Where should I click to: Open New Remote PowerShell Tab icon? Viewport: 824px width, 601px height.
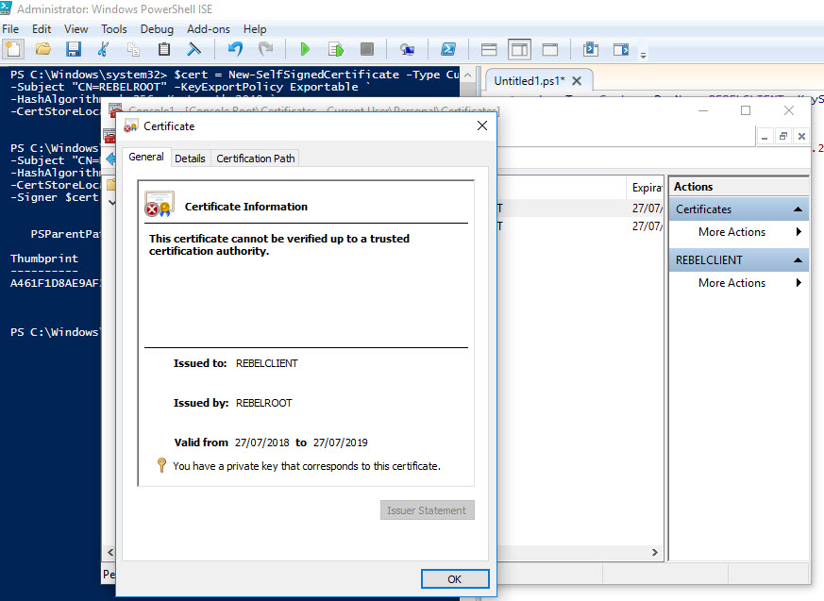[407, 49]
